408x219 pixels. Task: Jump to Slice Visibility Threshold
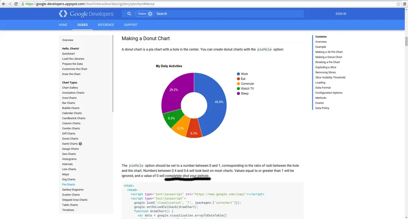[331, 78]
